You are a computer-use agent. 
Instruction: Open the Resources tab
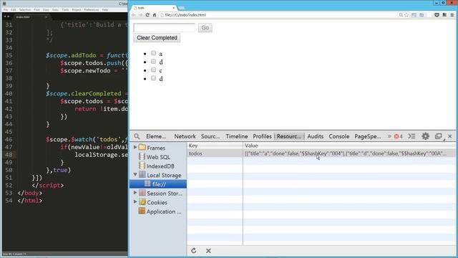click(289, 137)
